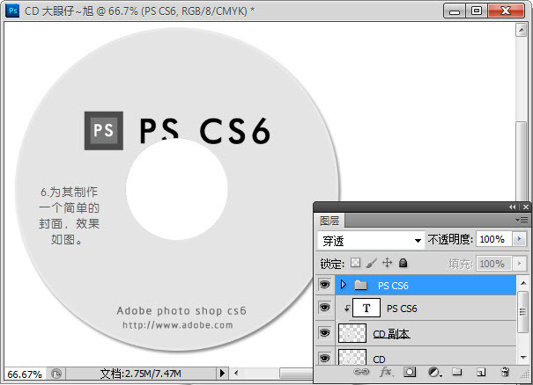
Task: Open the Layers panel flyout menu
Action: point(522,219)
